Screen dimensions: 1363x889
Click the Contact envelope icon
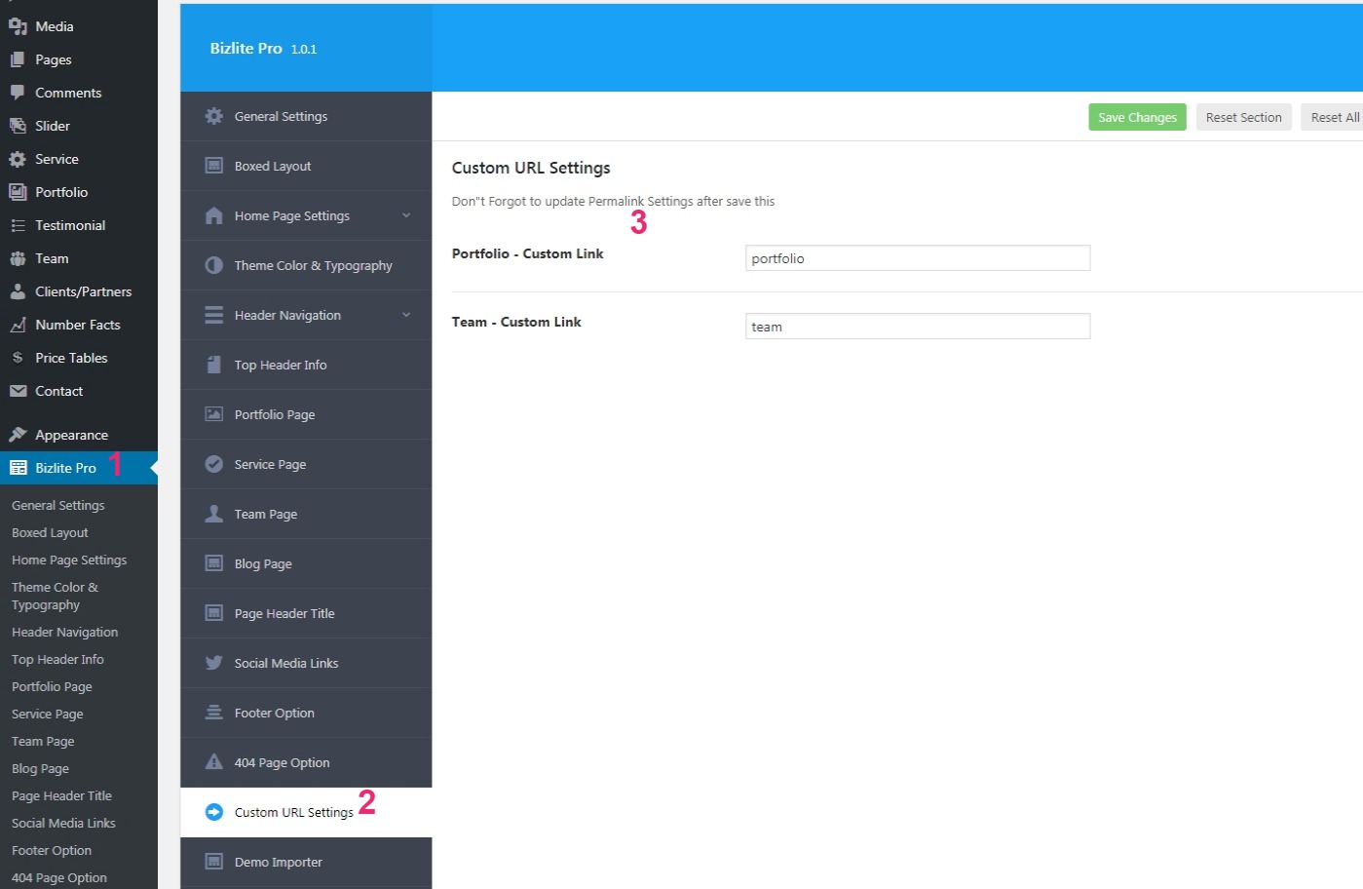pyautogui.click(x=18, y=391)
